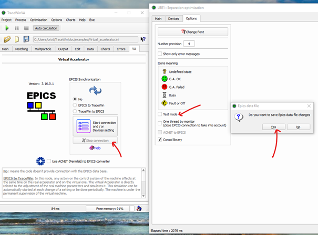Toggle ACNET to EPICS checkbox
The height and width of the screenshot is (235, 318).
point(160,132)
